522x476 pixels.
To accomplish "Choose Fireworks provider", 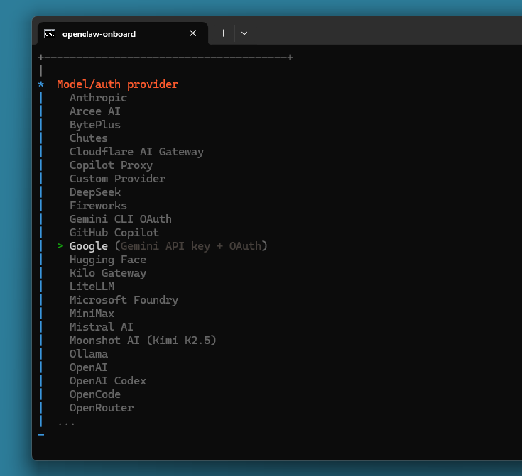I will [98, 206].
